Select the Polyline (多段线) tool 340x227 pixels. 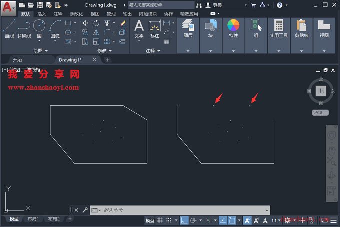click(24, 29)
